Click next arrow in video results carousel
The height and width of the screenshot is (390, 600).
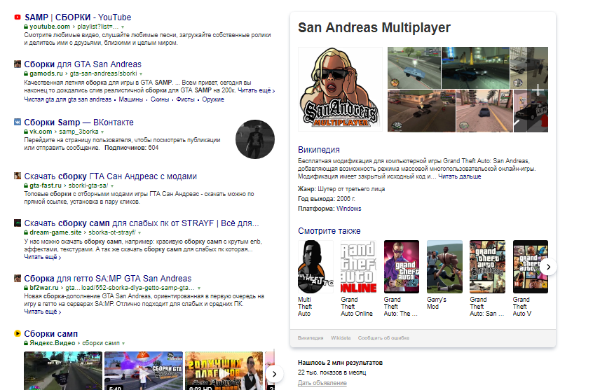274,374
